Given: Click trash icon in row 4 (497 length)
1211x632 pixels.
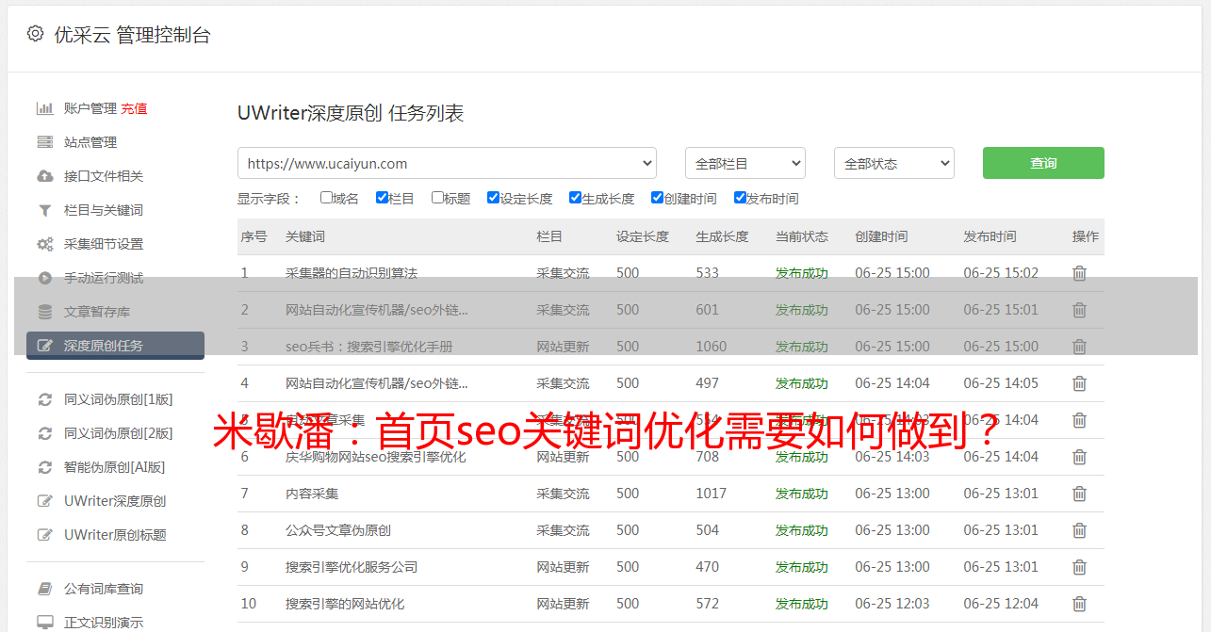Looking at the screenshot, I should coord(1079,383).
